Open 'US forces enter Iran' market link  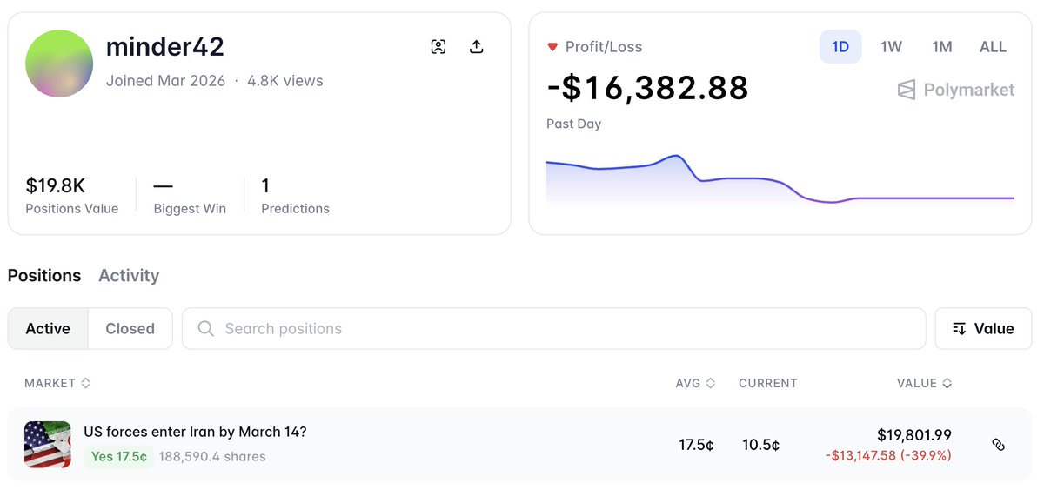(195, 432)
